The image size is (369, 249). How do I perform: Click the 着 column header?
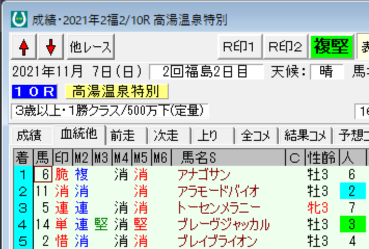tap(23, 158)
